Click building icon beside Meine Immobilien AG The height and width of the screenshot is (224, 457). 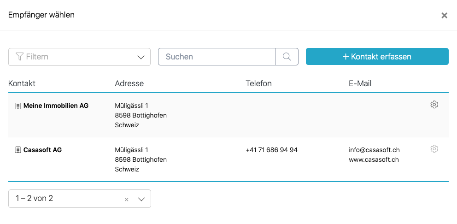[18, 106]
